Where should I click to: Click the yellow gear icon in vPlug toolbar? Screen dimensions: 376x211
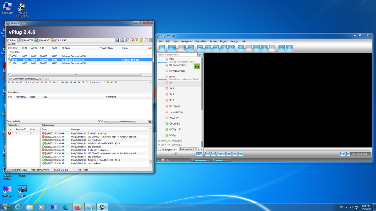(141, 40)
